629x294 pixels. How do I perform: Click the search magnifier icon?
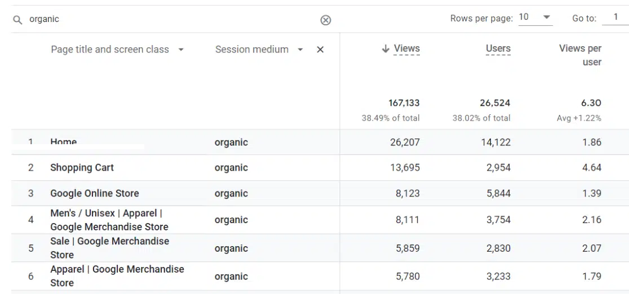[x=17, y=20]
